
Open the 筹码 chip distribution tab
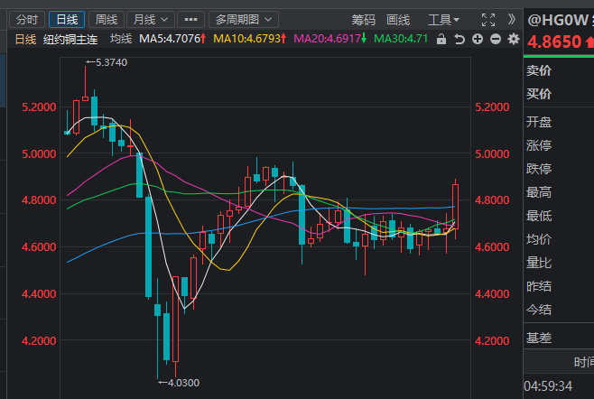(x=363, y=19)
